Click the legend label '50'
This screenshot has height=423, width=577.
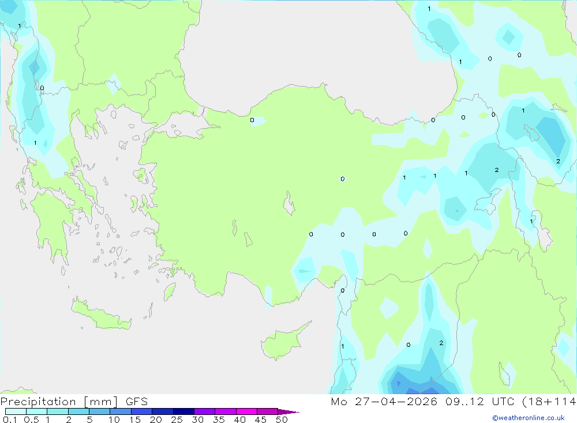(x=282, y=420)
